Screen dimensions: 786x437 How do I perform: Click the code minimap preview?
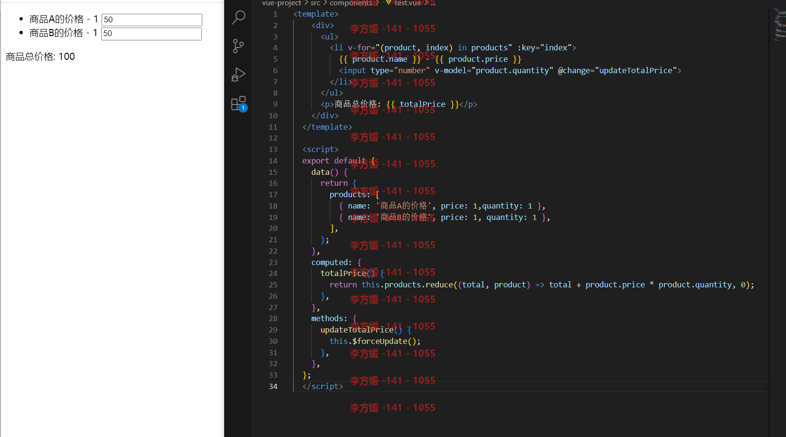click(780, 25)
